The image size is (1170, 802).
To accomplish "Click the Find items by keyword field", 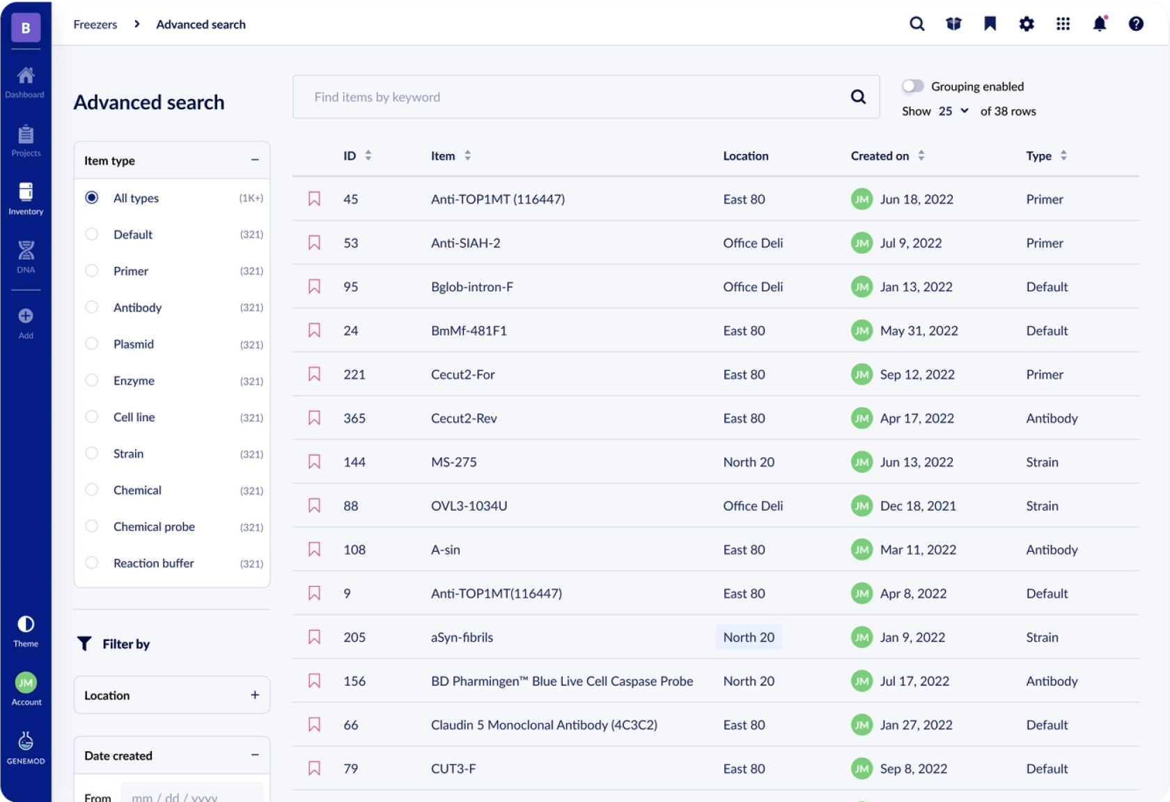I will tap(571, 97).
